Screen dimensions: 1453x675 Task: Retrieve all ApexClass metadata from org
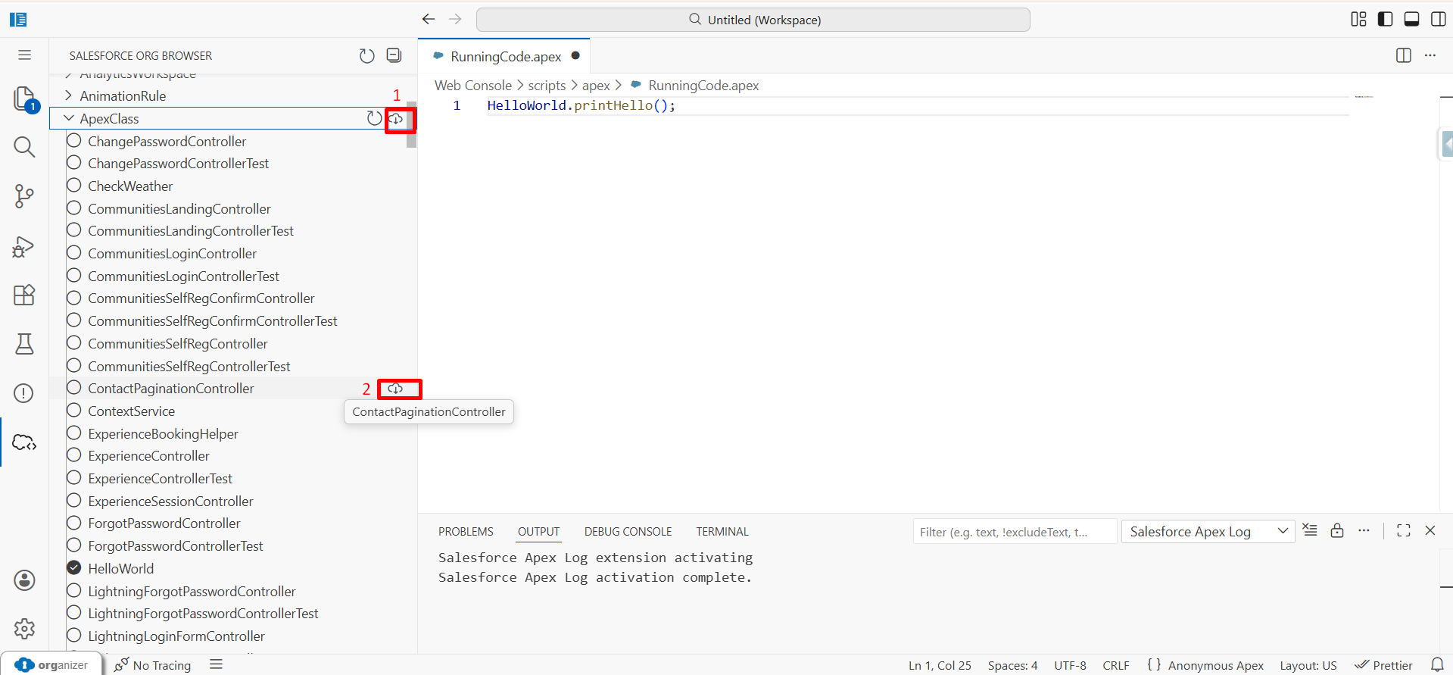(x=396, y=119)
